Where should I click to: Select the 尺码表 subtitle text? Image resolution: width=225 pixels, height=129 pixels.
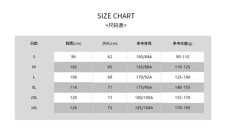click(116, 25)
